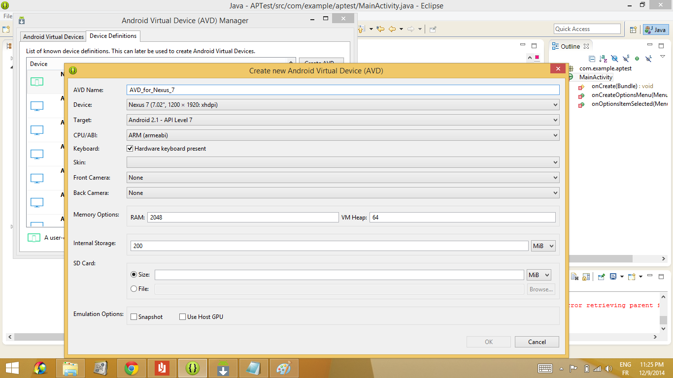The image size is (673, 378).
Task: Select the SD Card Size radio button
Action: tap(134, 275)
